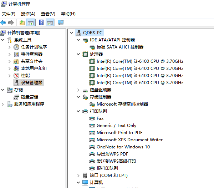
Task: Click the 处理器 chip icon
Action: [x=85, y=54]
